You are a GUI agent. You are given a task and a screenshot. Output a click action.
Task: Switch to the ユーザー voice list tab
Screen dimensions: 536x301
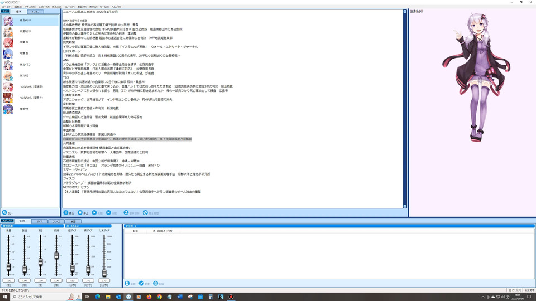click(x=35, y=12)
